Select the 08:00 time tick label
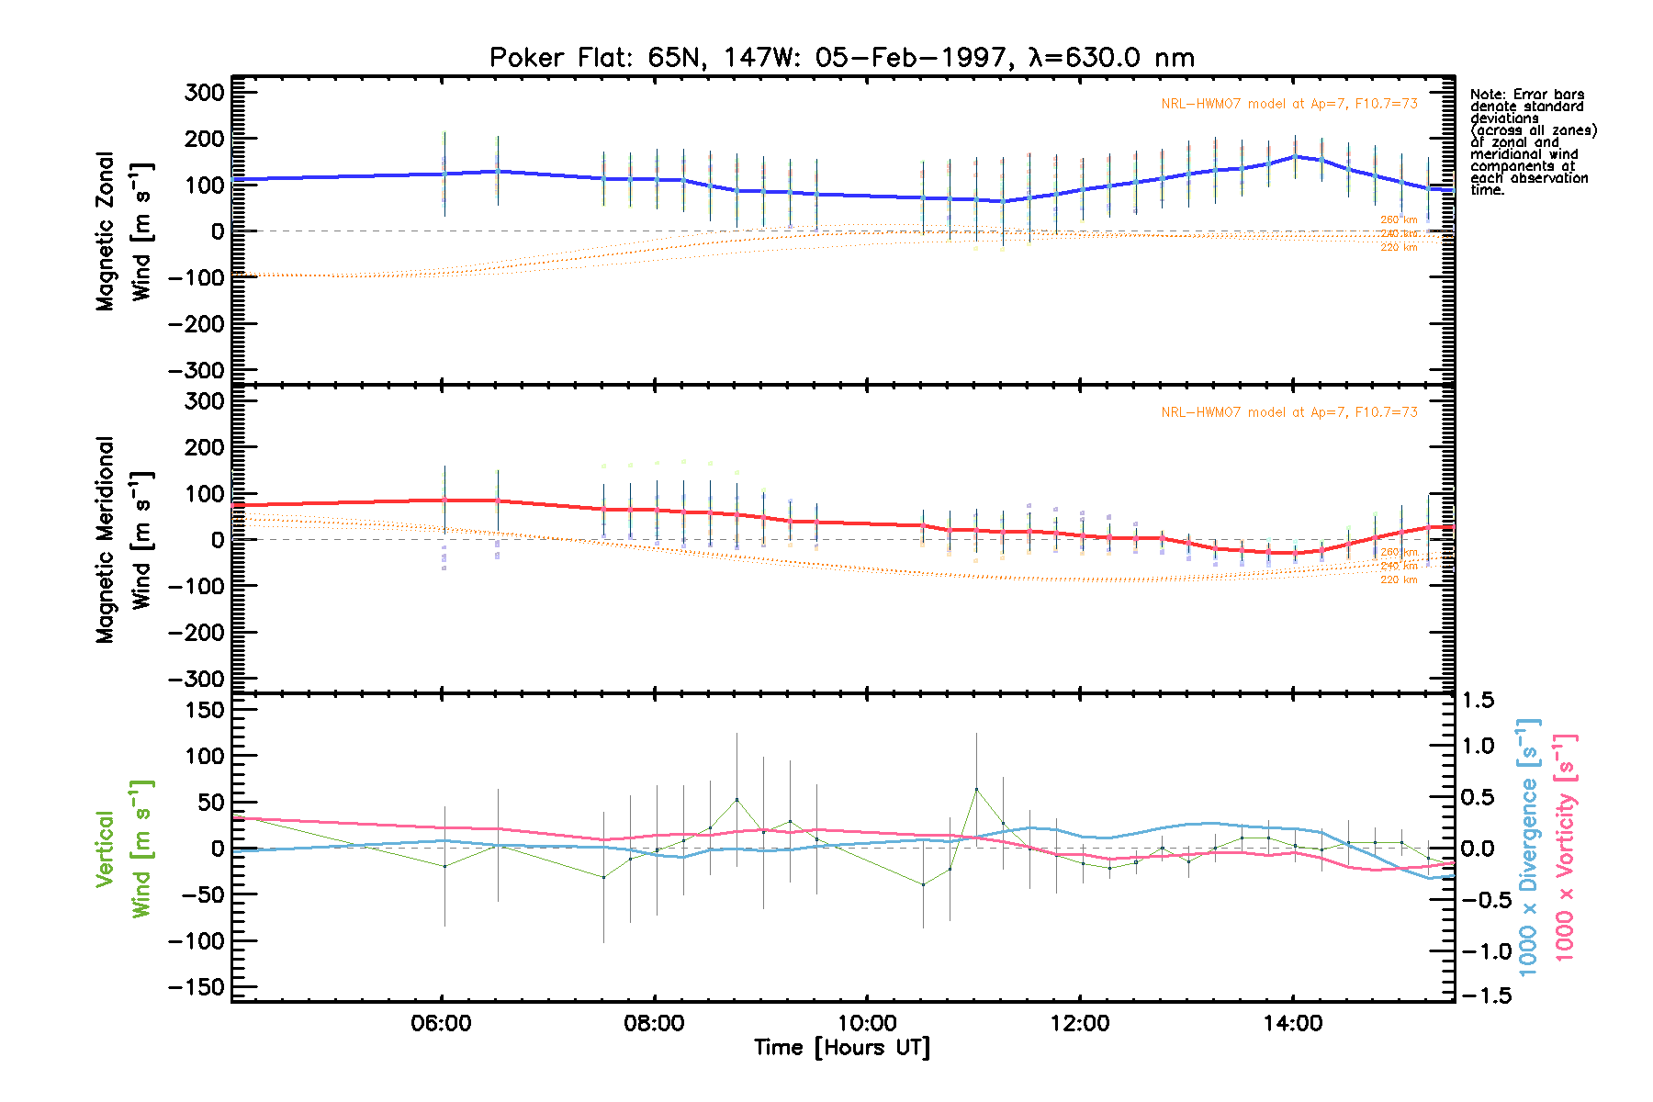Viewport: 1653px width, 1102px height. pyautogui.click(x=654, y=1023)
